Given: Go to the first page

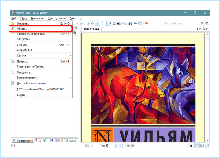Looking at the screenshot, I should 87,146.
